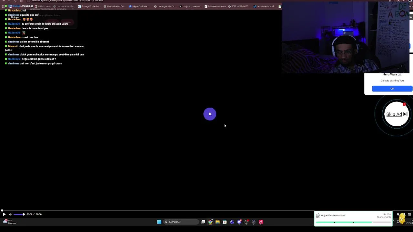The image size is (413, 232).
Task: Play video from the bottom control bar
Action: pos(4,214)
